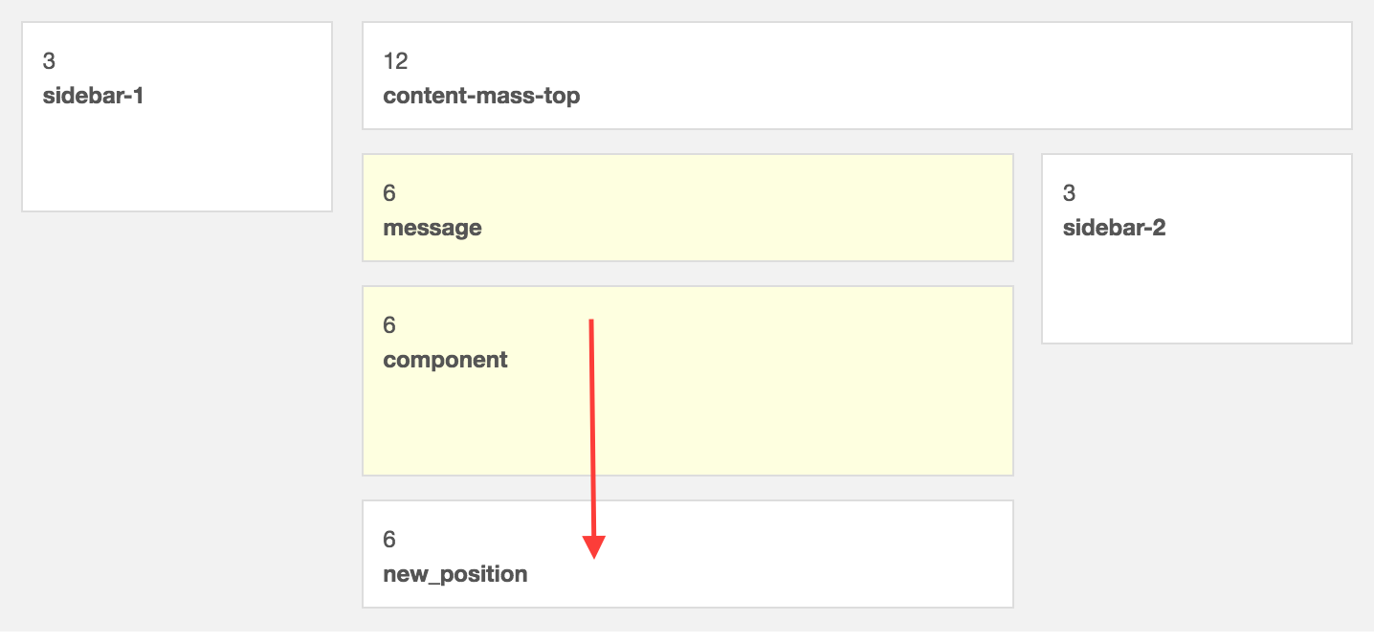The image size is (1374, 643).
Task: Select the sidebar-2 label text
Action: click(1114, 228)
